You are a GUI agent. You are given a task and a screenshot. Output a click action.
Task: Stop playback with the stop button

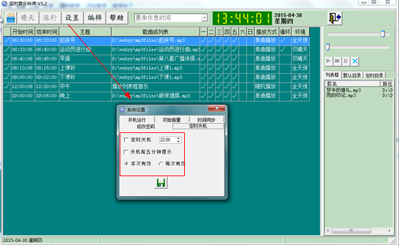point(337,61)
